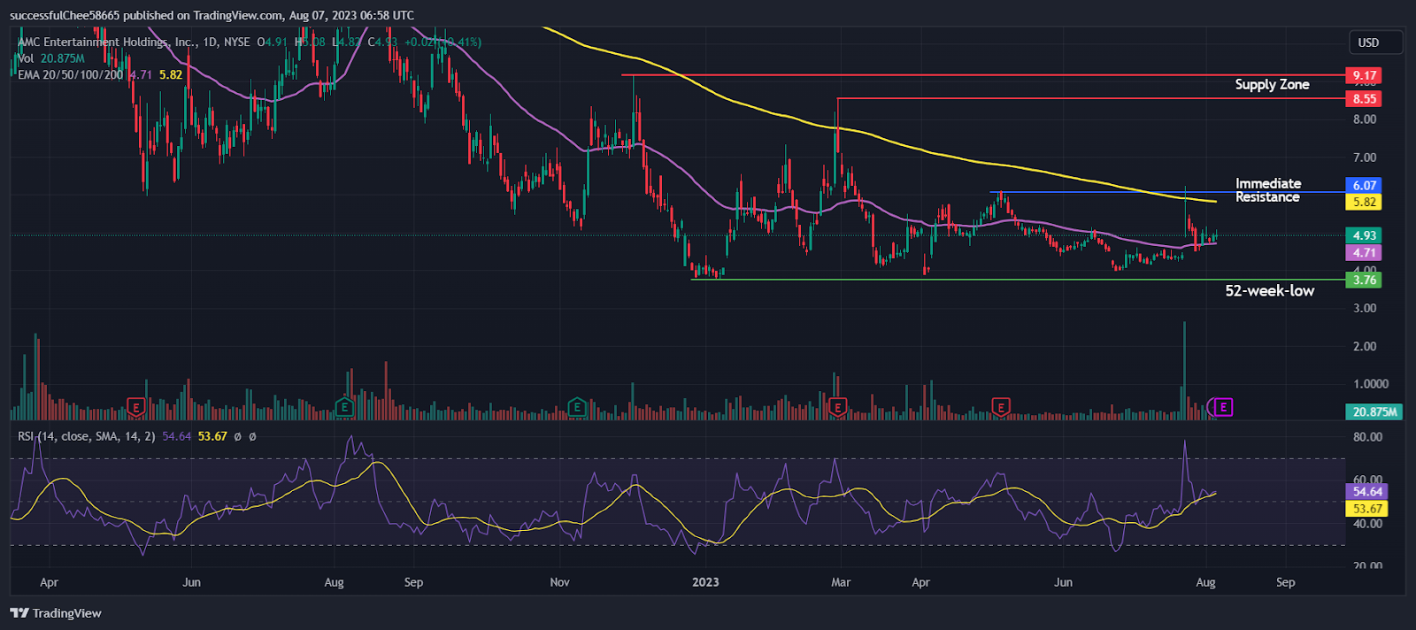Click the red earnings marker before March 2023
This screenshot has height=630, width=1416.
point(837,408)
